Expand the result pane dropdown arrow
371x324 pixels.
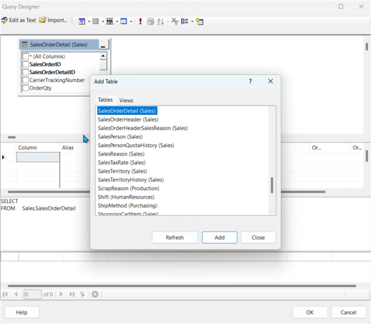[x=131, y=21]
